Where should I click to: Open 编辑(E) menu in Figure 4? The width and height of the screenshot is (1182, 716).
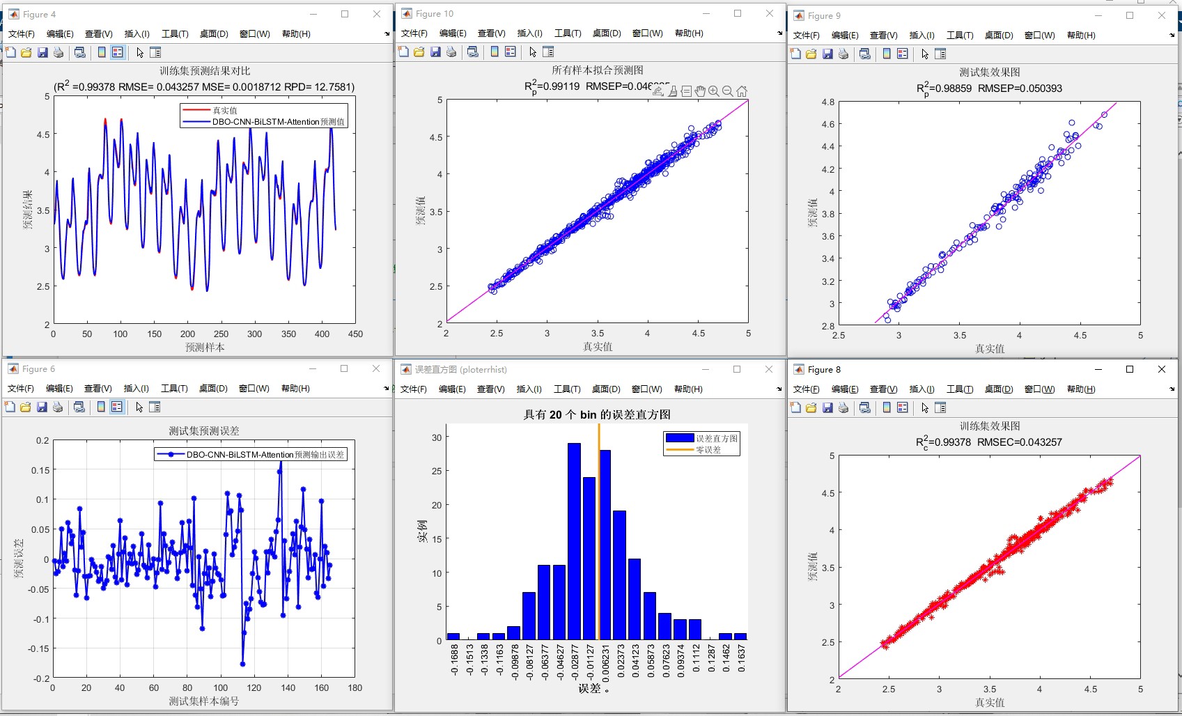60,33
